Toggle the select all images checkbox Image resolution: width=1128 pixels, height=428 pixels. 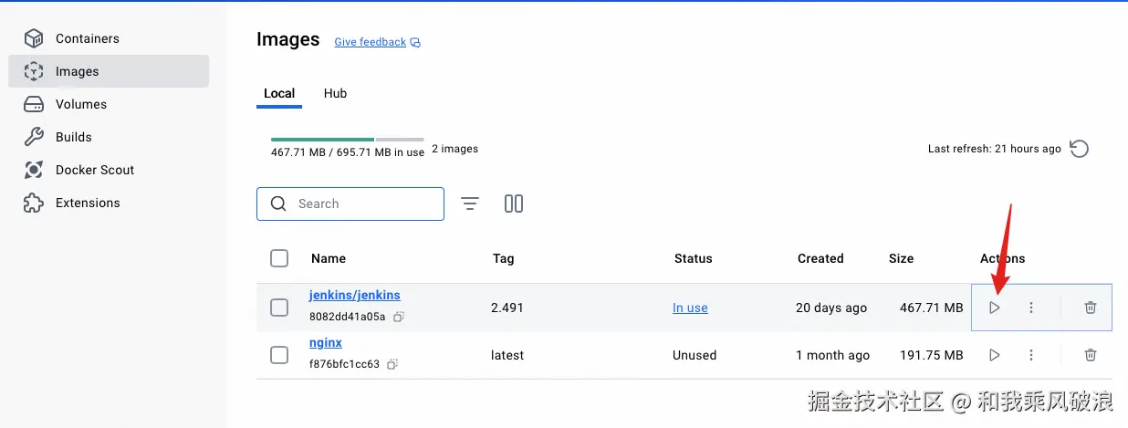(279, 258)
